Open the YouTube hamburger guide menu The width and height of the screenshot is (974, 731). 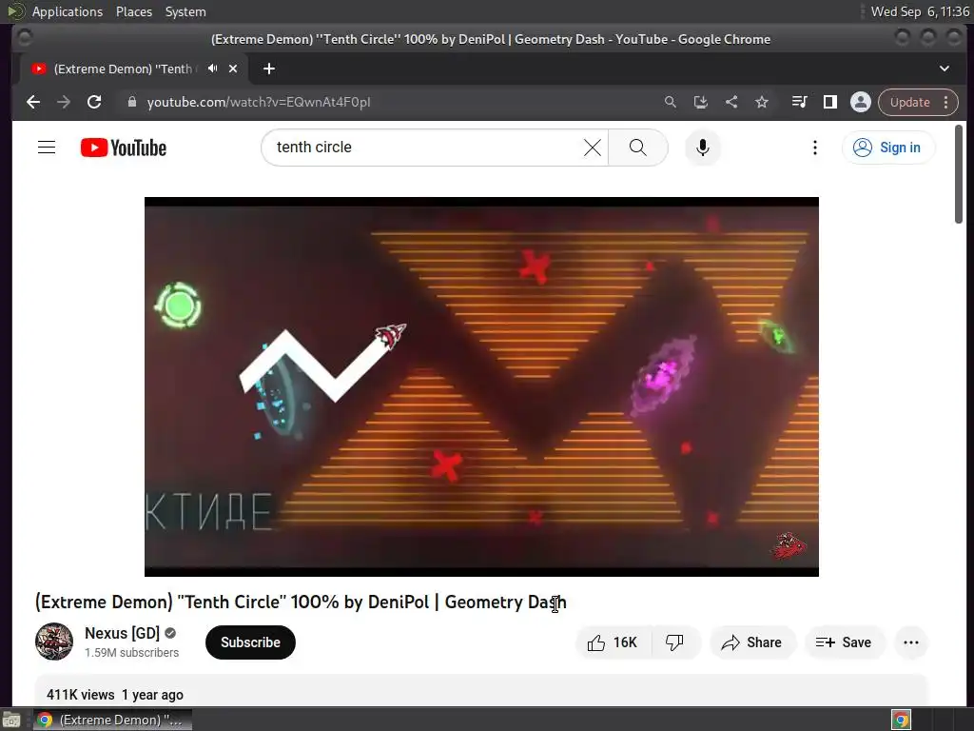coord(47,148)
